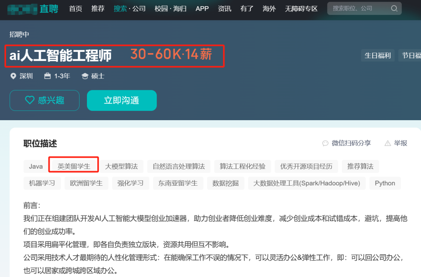Image resolution: width=421 pixels, height=277 pixels.
Task: Open the 首页 menu item
Action: [75, 9]
